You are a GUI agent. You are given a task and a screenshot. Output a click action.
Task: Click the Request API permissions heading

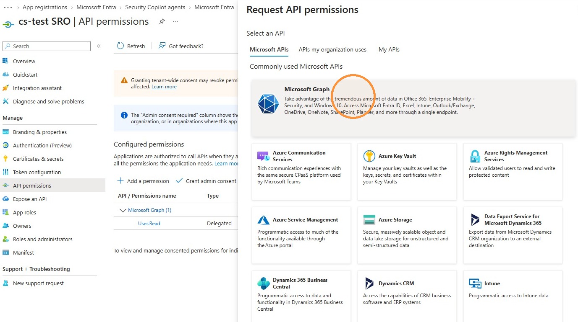click(x=302, y=10)
